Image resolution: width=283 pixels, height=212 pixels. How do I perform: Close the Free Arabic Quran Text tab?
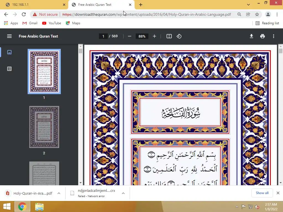[130, 5]
